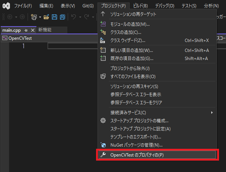Pin the main.cpp tab
This screenshot has width=226, height=172.
(26, 30)
